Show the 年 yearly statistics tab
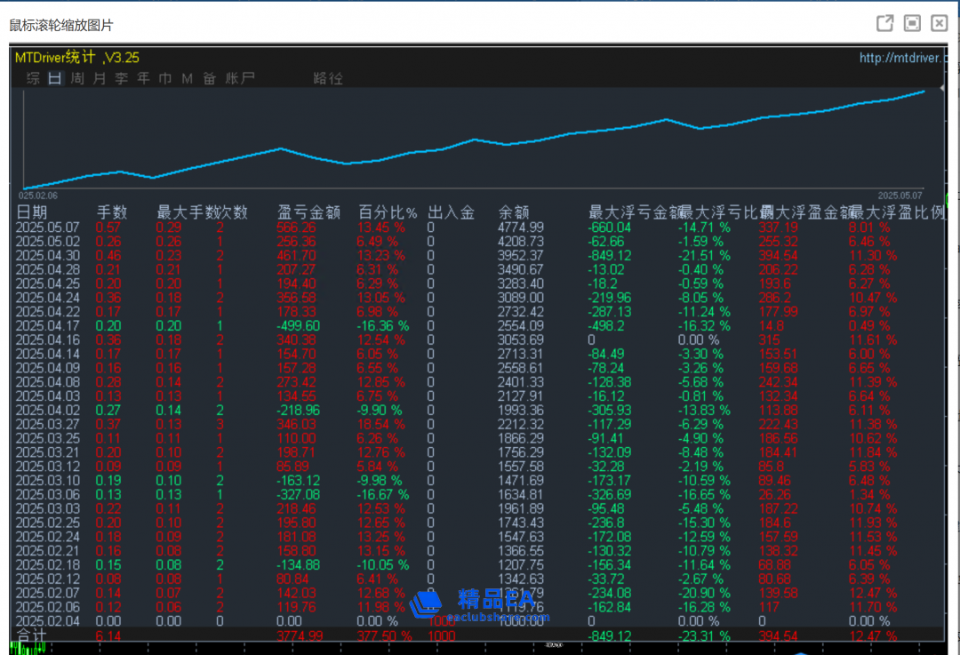Image resolution: width=960 pixels, height=655 pixels. pos(143,79)
